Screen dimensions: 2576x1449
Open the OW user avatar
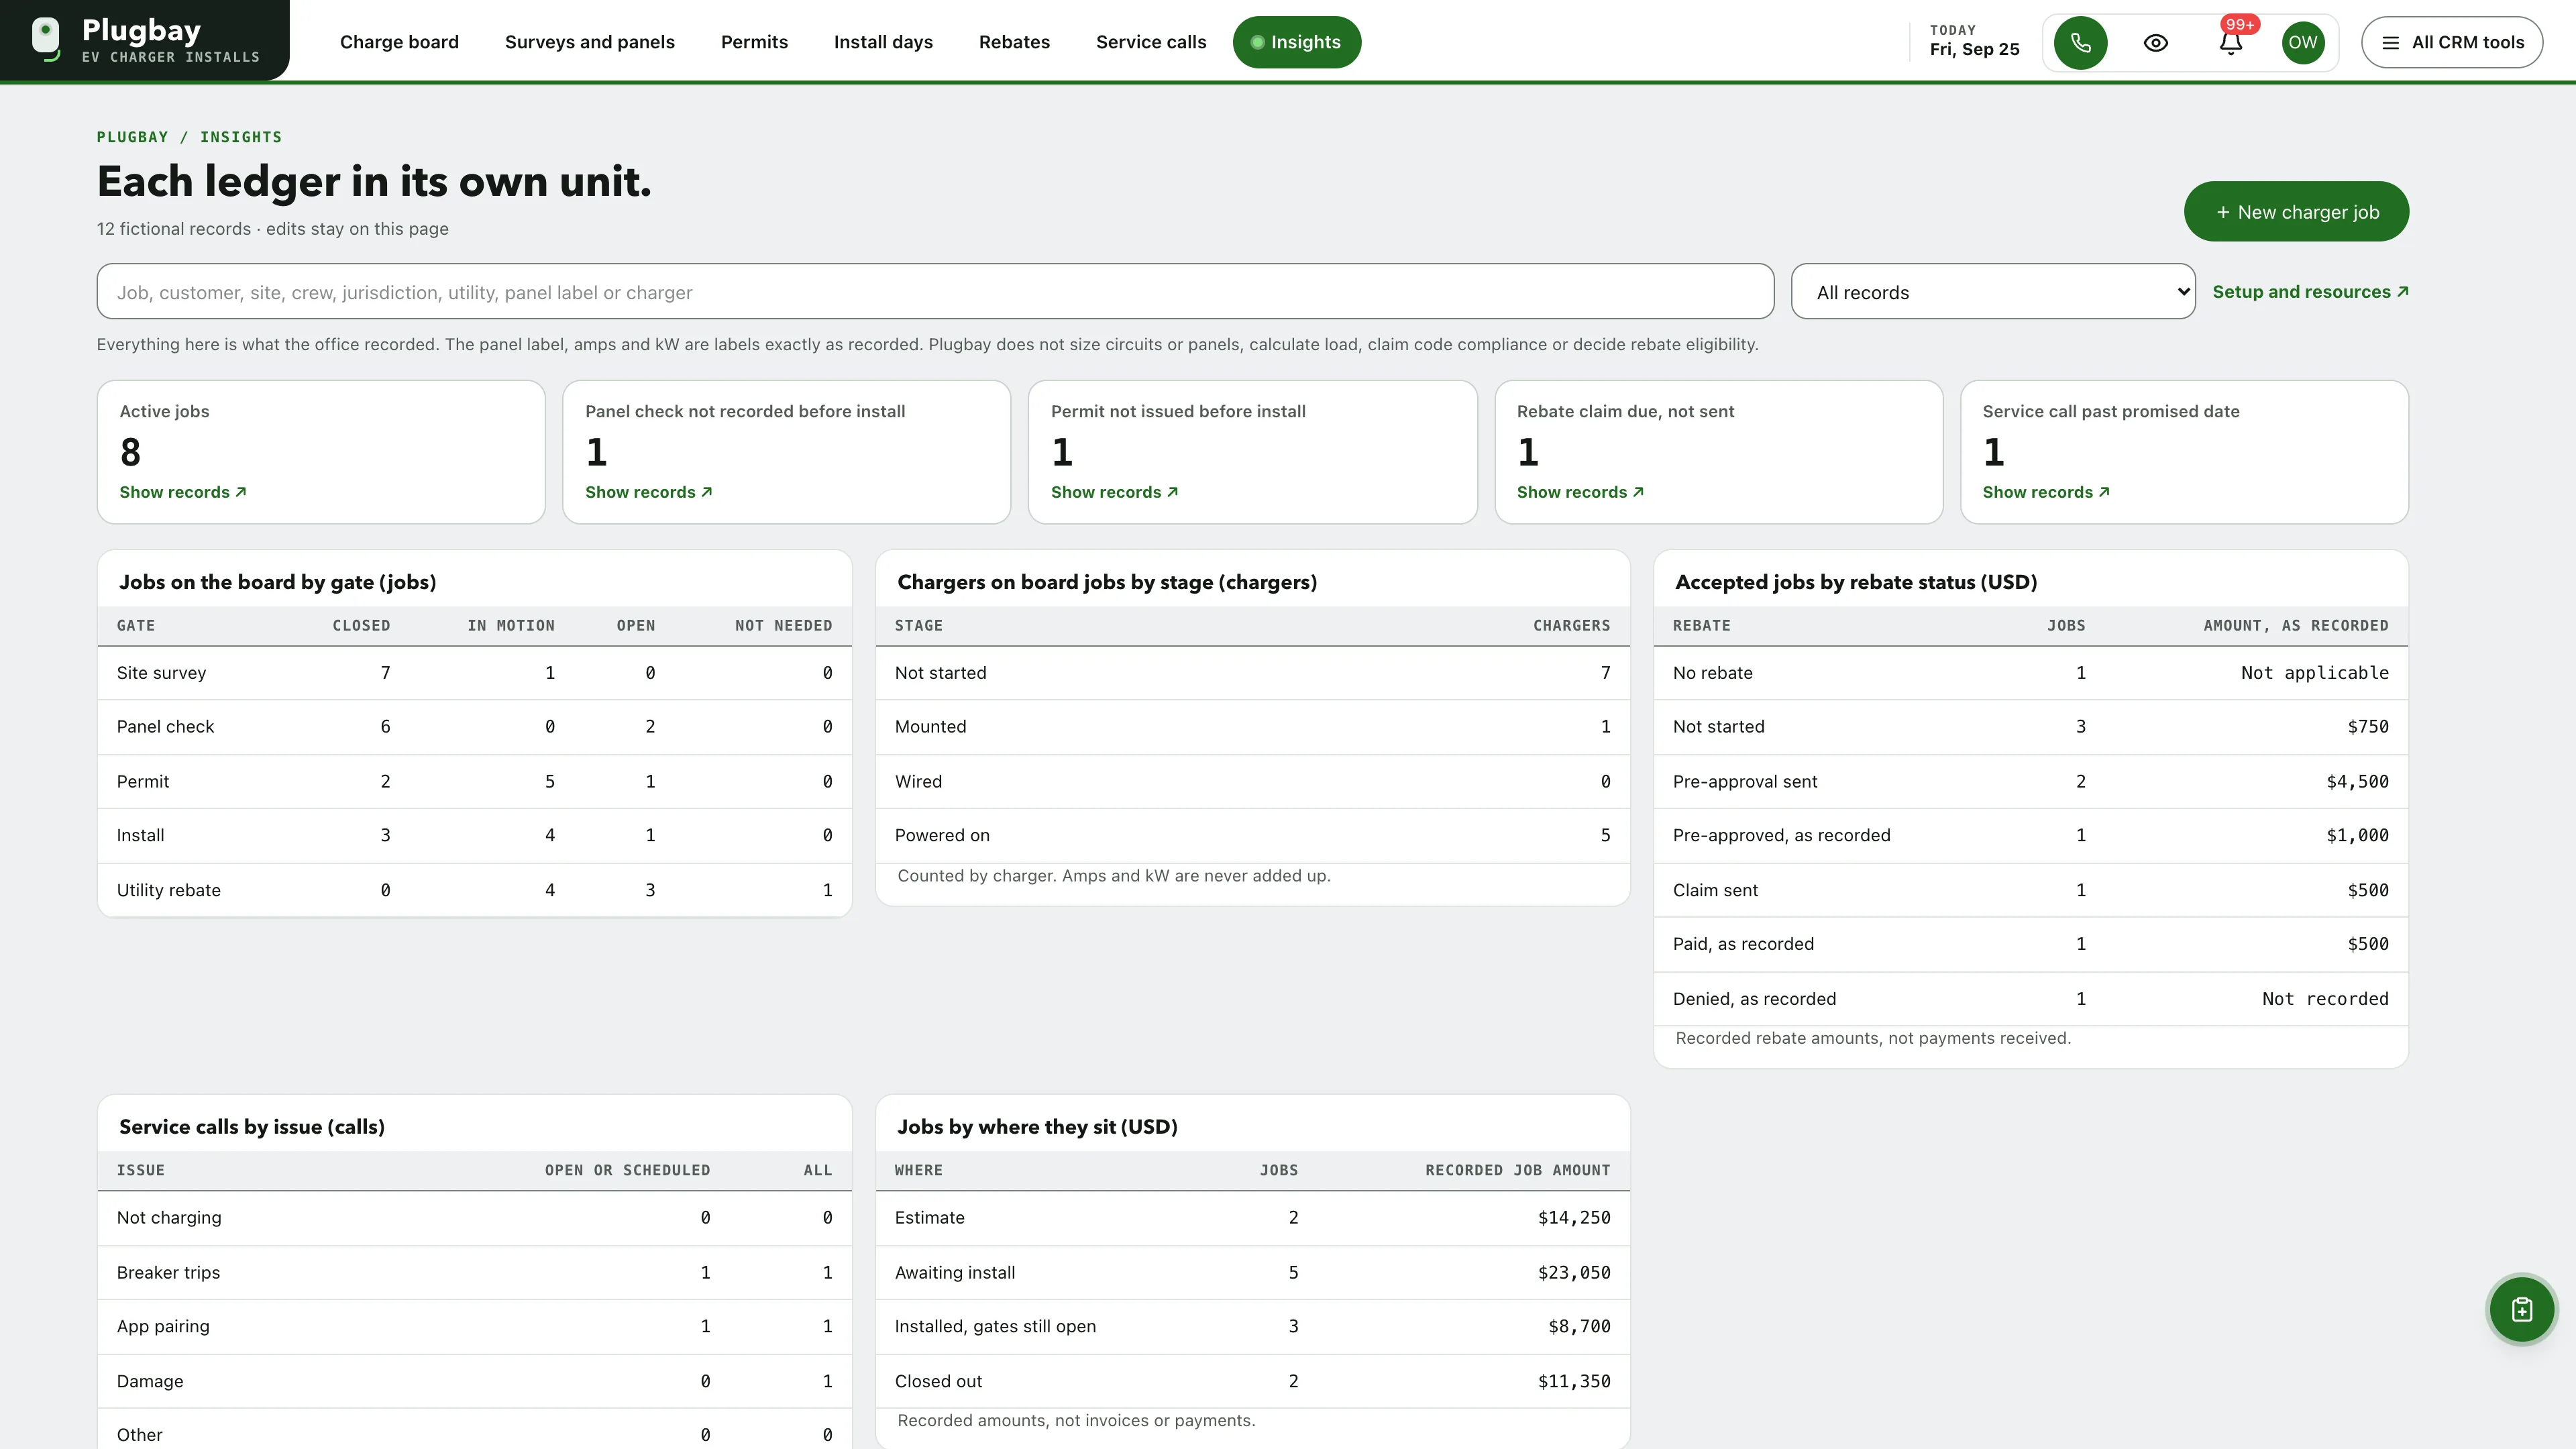[x=2303, y=43]
